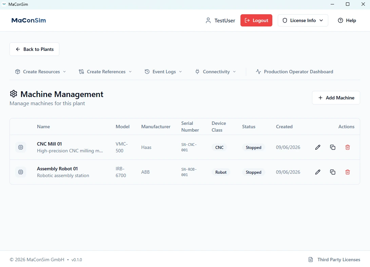This screenshot has height=267, width=370.
Task: Delete Assembly Robot 01 via trash icon
Action: pyautogui.click(x=347, y=172)
